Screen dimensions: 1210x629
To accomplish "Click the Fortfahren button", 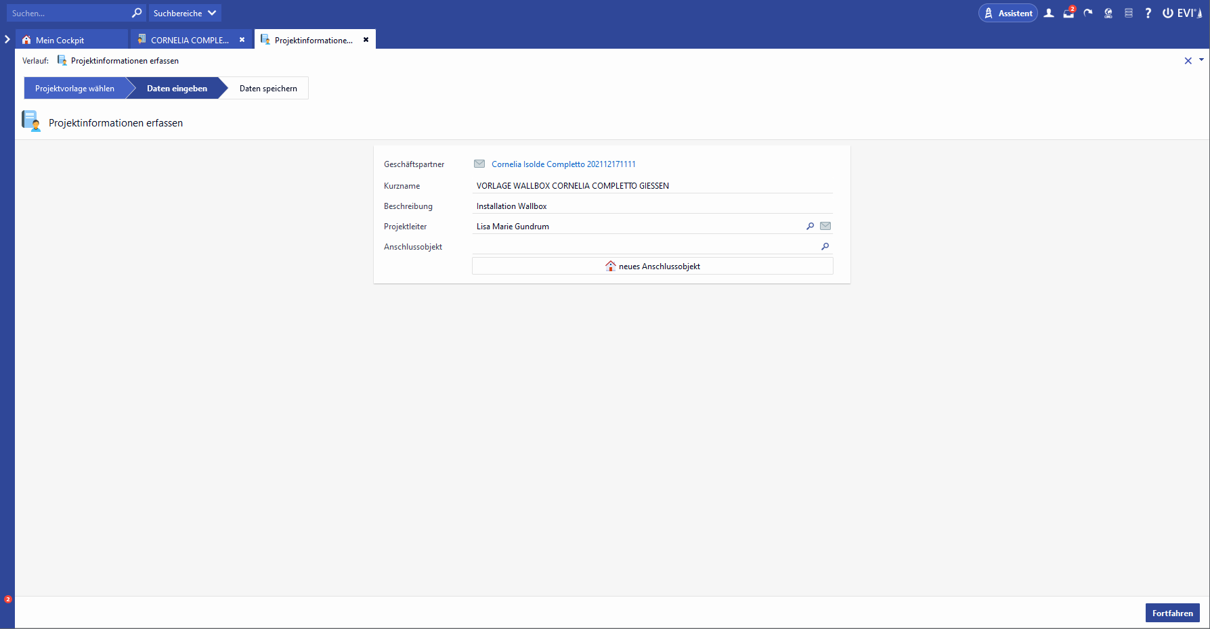I will point(1172,613).
